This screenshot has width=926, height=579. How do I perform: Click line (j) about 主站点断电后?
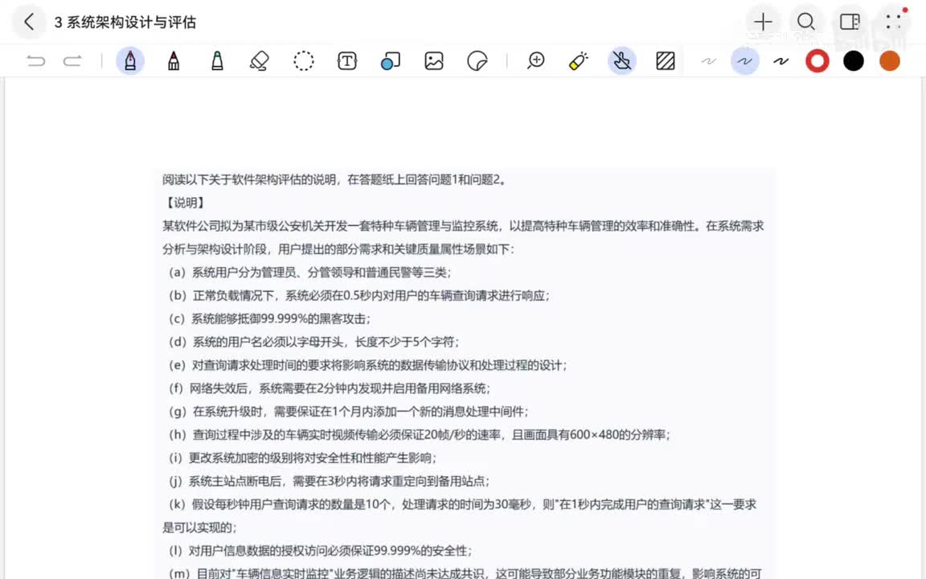pyautogui.click(x=329, y=481)
